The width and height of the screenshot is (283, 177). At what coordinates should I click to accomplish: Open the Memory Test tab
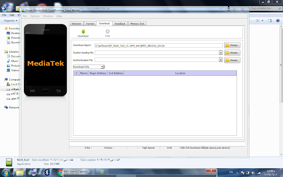coord(137,23)
